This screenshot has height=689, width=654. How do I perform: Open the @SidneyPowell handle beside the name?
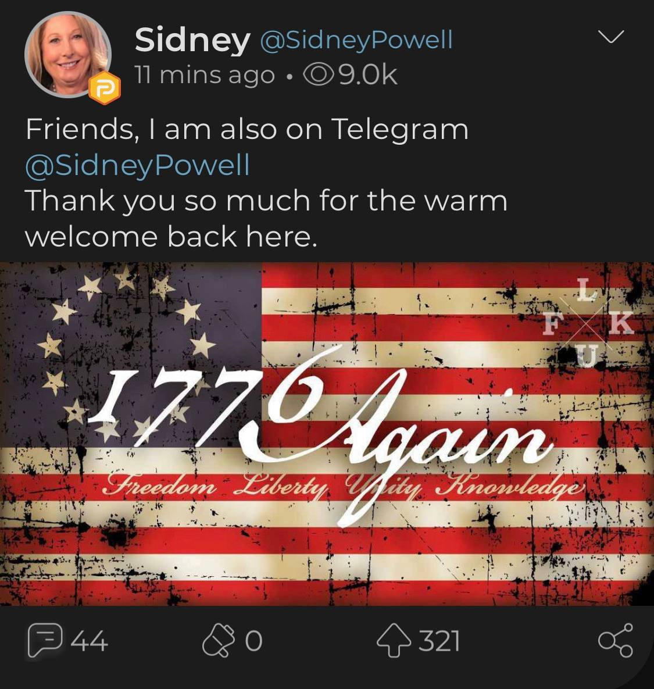point(355,40)
